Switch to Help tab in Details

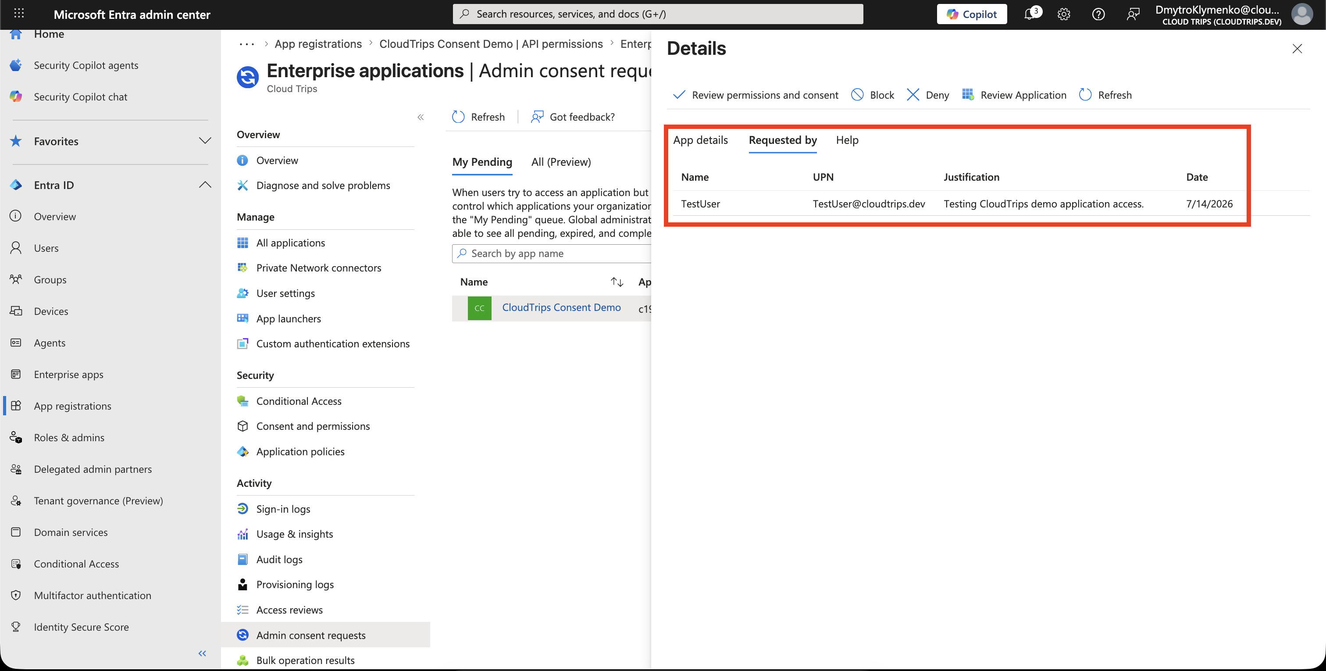(x=847, y=140)
